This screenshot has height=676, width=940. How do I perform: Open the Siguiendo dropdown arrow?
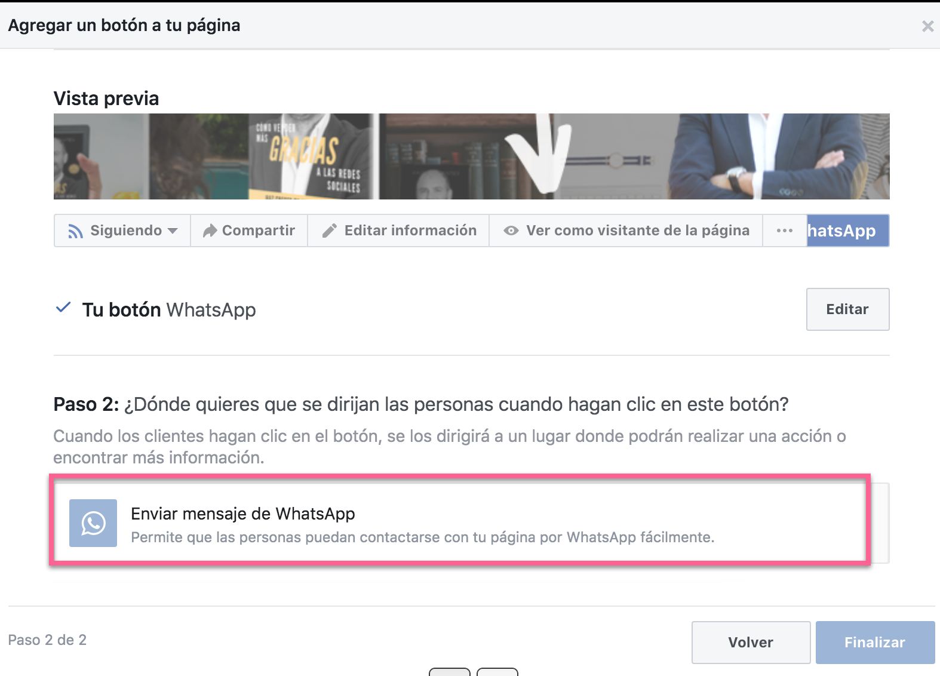[x=173, y=231]
